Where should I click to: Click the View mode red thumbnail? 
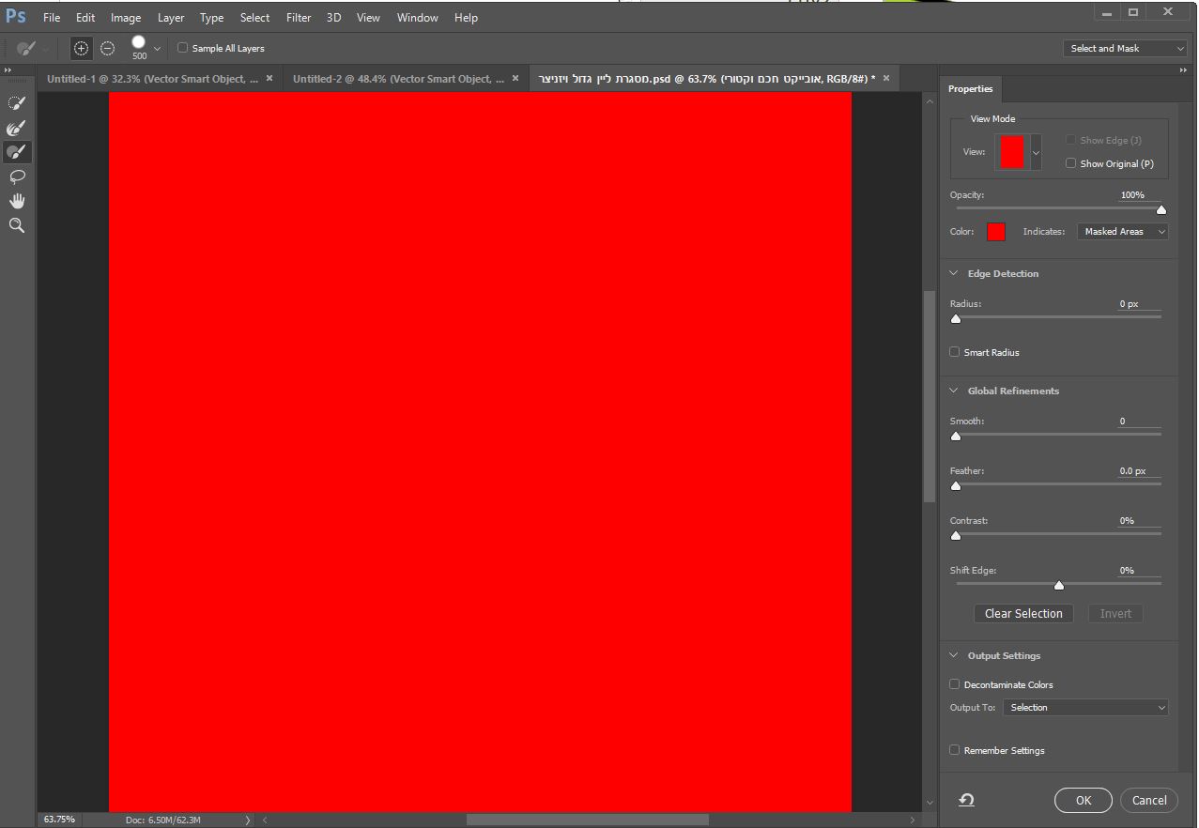(x=1011, y=151)
